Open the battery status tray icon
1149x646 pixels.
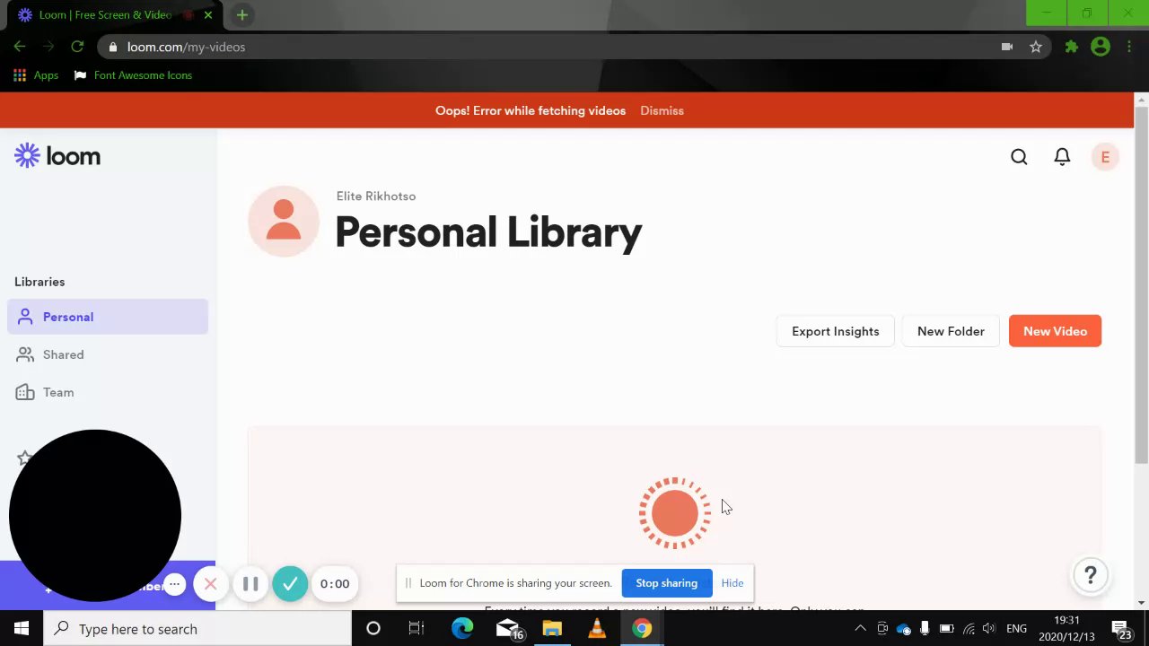[x=946, y=629]
